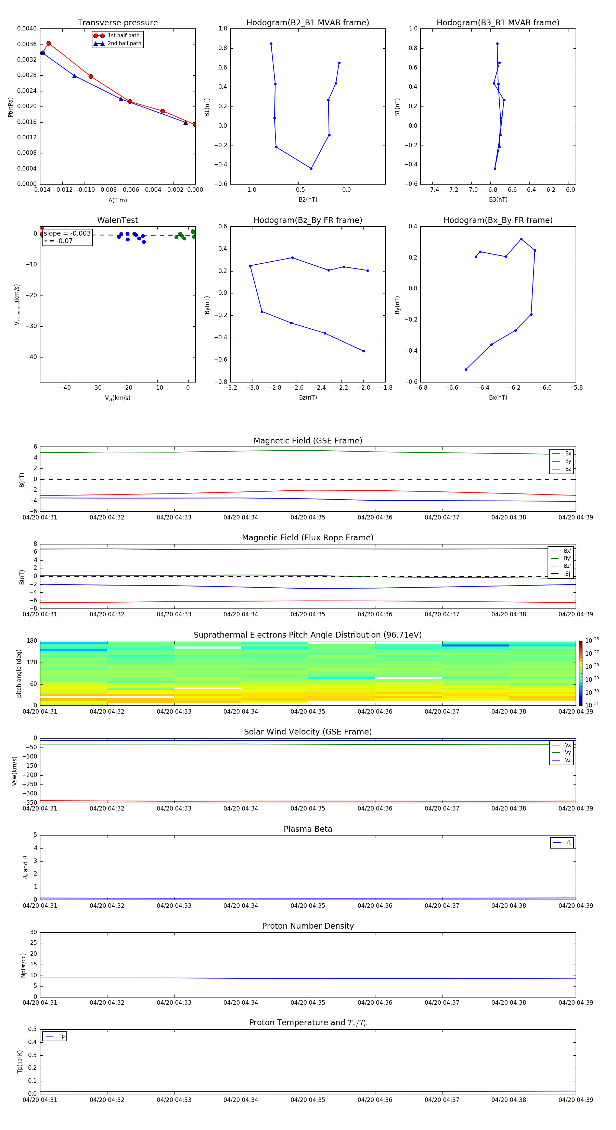616x1130 pixels.
Task: Click the 10^-26 colorbar tick label
Action: pos(592,640)
